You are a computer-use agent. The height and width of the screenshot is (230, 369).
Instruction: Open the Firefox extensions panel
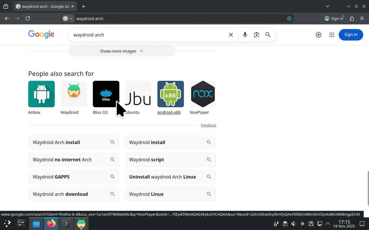tap(352, 18)
